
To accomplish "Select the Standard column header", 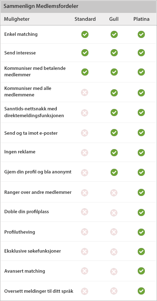I will [x=85, y=19].
